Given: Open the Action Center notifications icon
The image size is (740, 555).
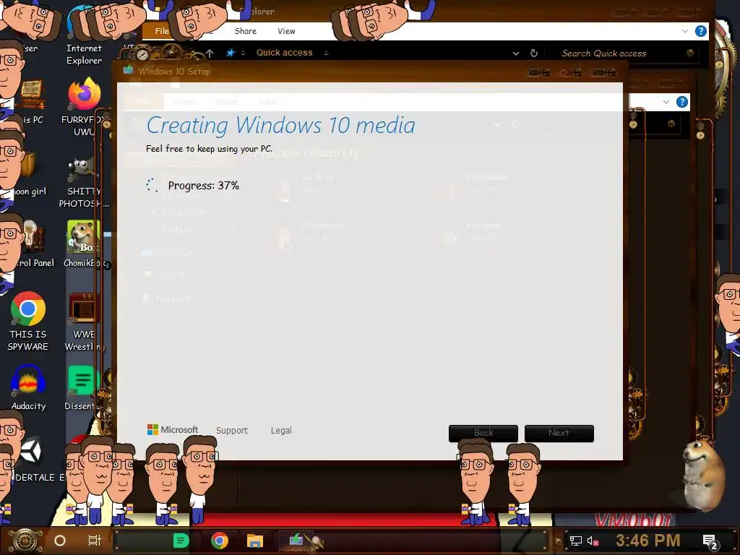Looking at the screenshot, I should 710,542.
